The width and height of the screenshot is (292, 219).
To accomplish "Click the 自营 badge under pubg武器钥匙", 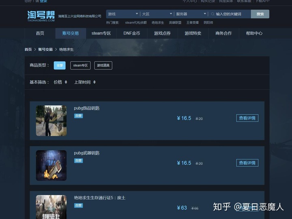I will tap(78, 161).
